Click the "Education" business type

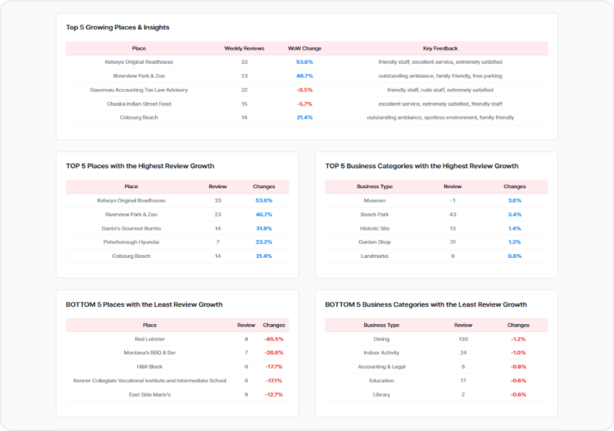(381, 381)
